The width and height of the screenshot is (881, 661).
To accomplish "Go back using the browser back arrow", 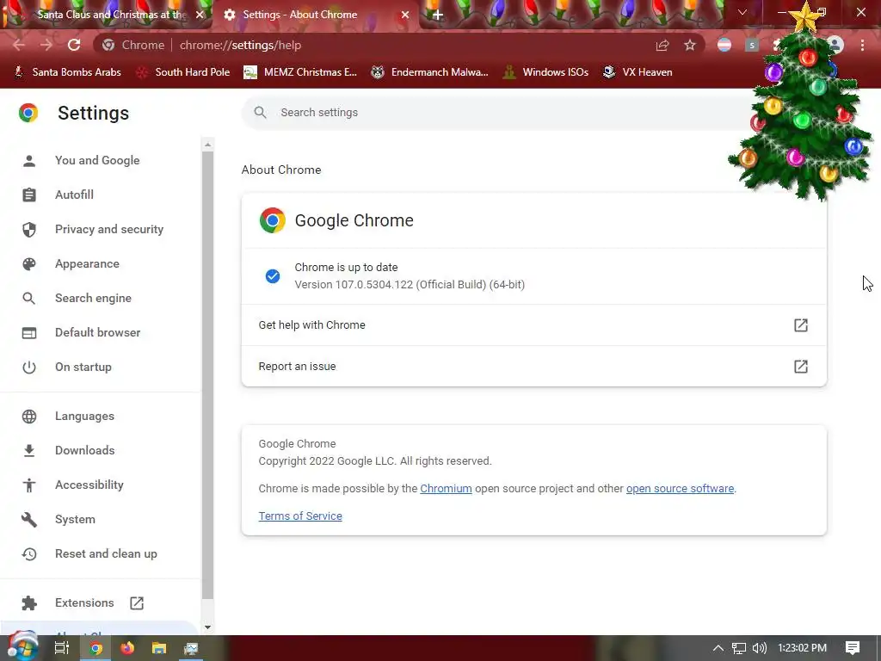I will (x=19, y=45).
